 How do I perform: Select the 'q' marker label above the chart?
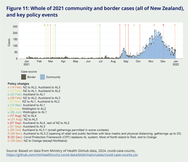pos(50,25)
